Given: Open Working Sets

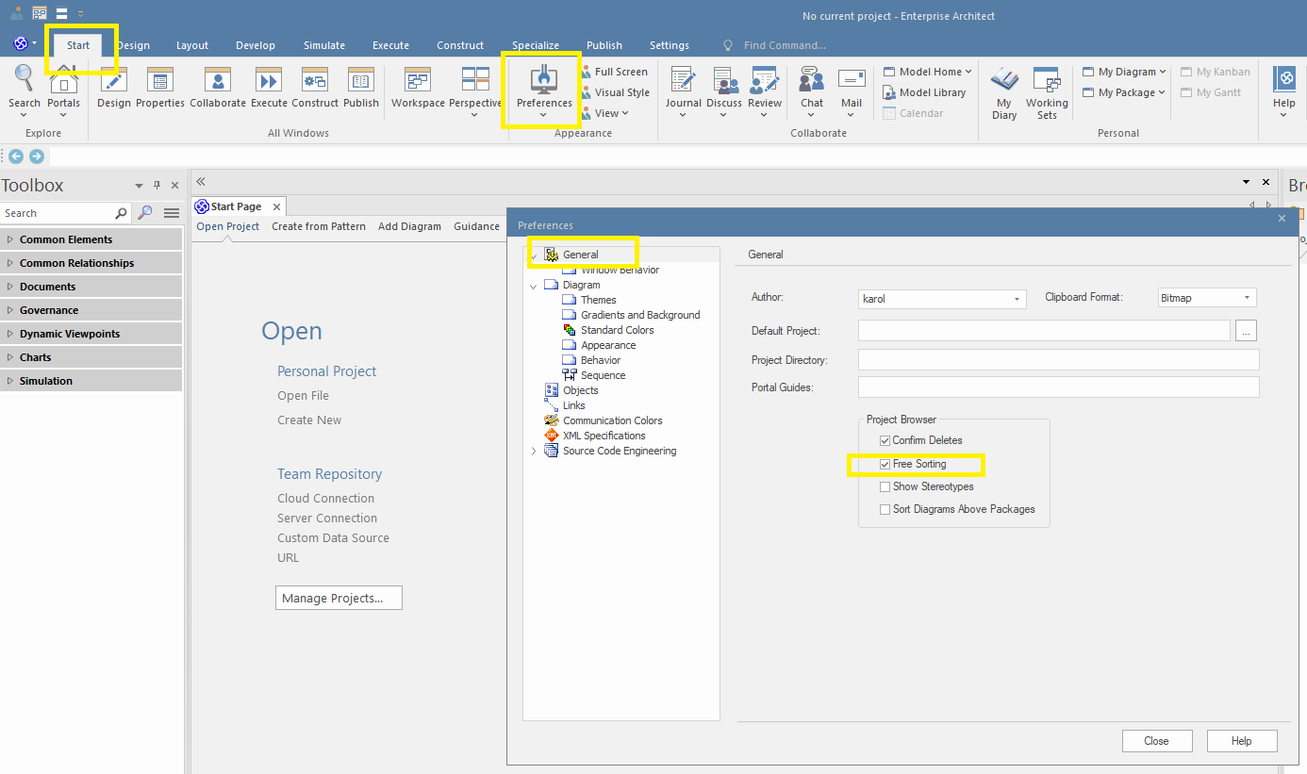Looking at the screenshot, I should 1047,93.
